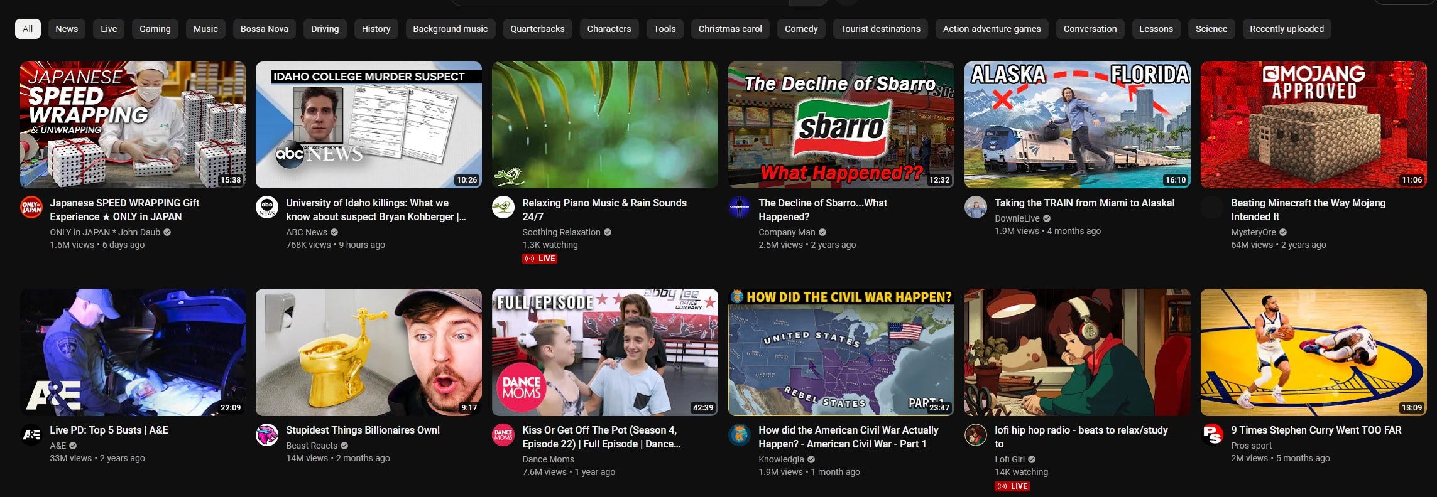Image resolution: width=1437 pixels, height=497 pixels.
Task: Choose the Christmas carol chip
Action: [730, 29]
